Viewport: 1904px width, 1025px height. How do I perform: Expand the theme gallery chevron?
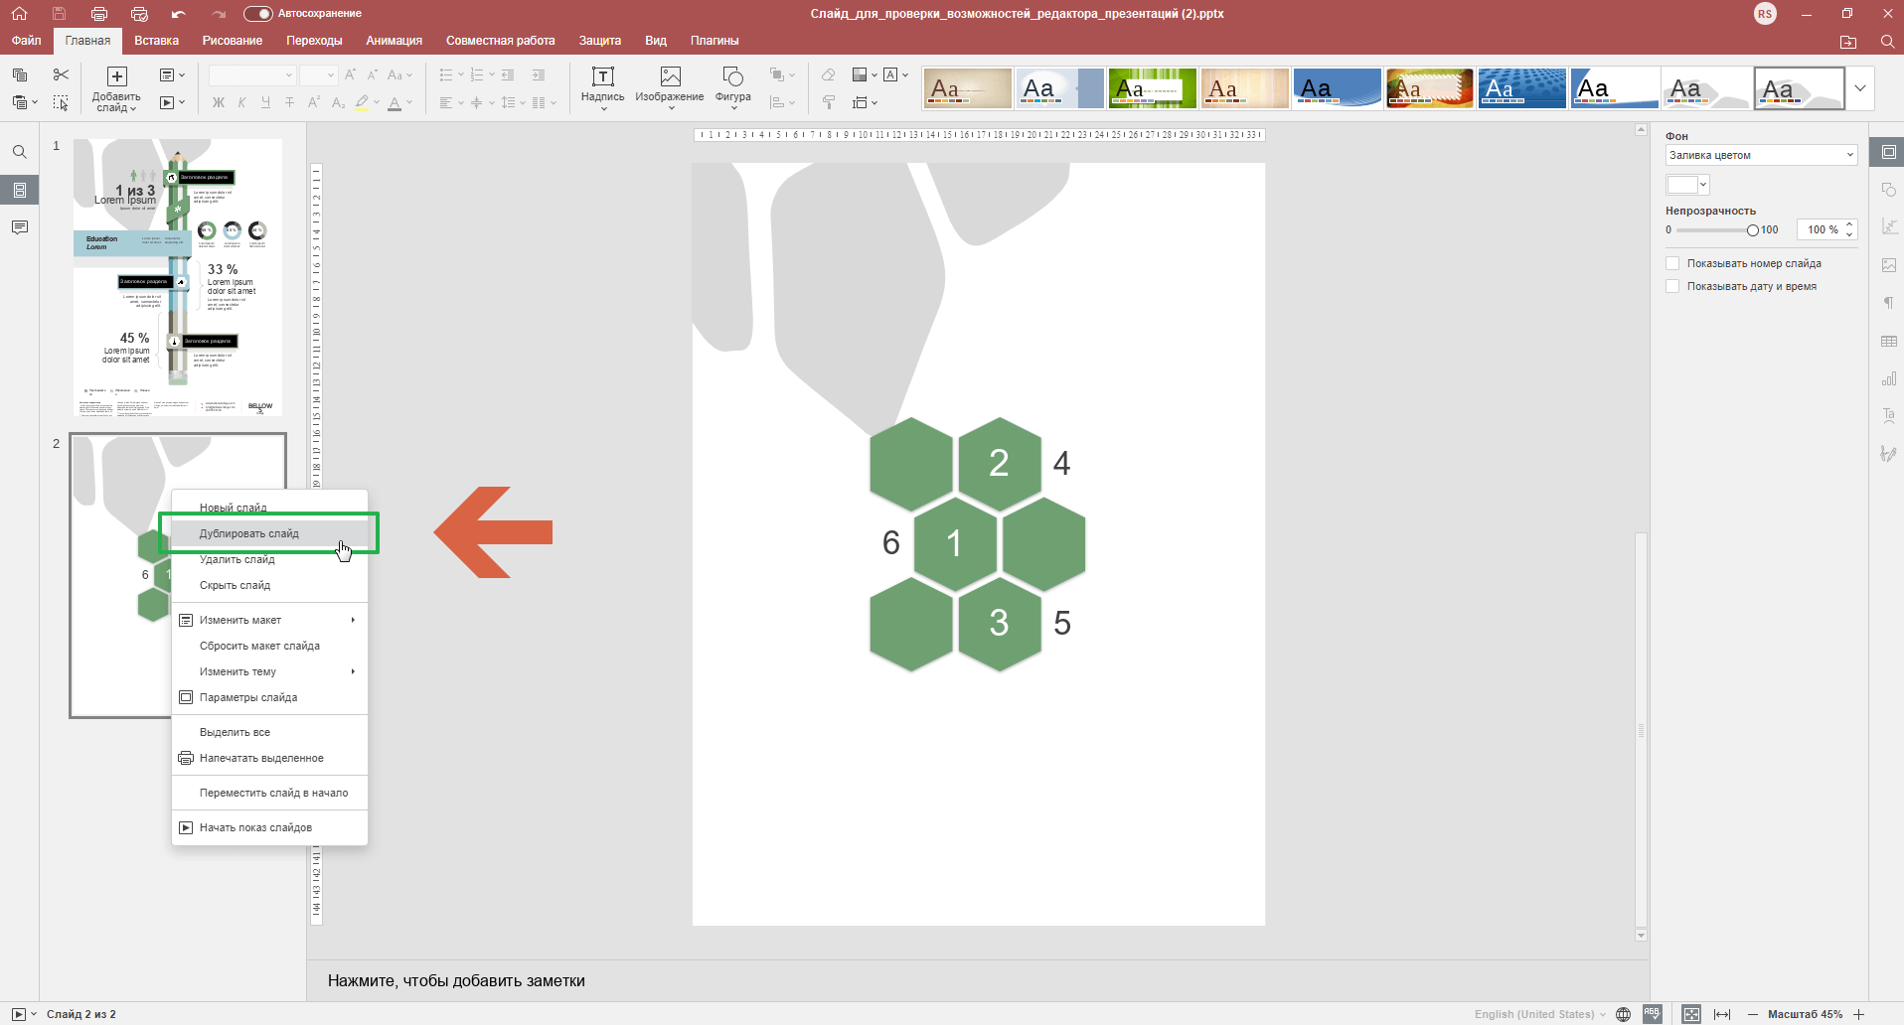[x=1859, y=88]
